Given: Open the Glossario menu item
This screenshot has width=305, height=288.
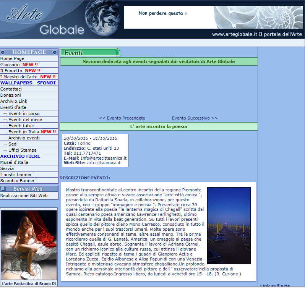Looking at the screenshot, I should coord(10,65).
